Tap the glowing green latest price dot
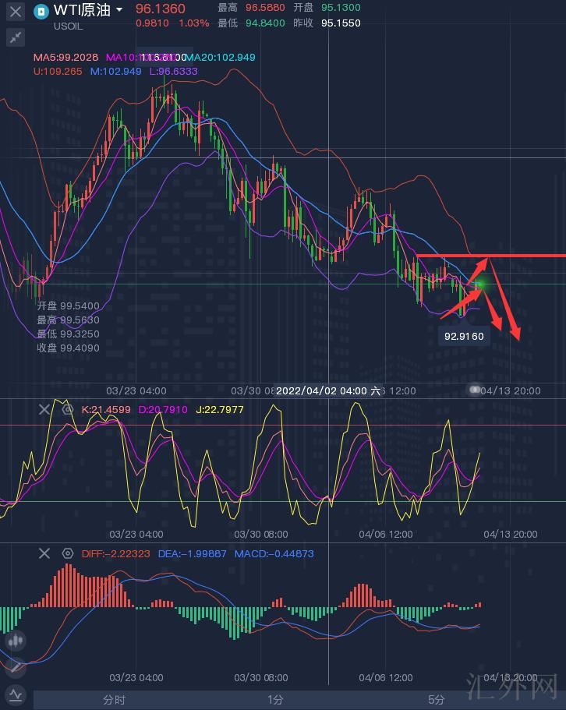This screenshot has width=566, height=710. tap(480, 284)
